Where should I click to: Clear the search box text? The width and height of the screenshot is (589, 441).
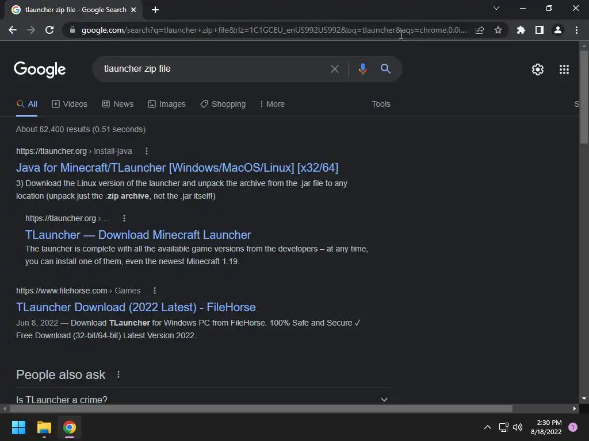335,69
